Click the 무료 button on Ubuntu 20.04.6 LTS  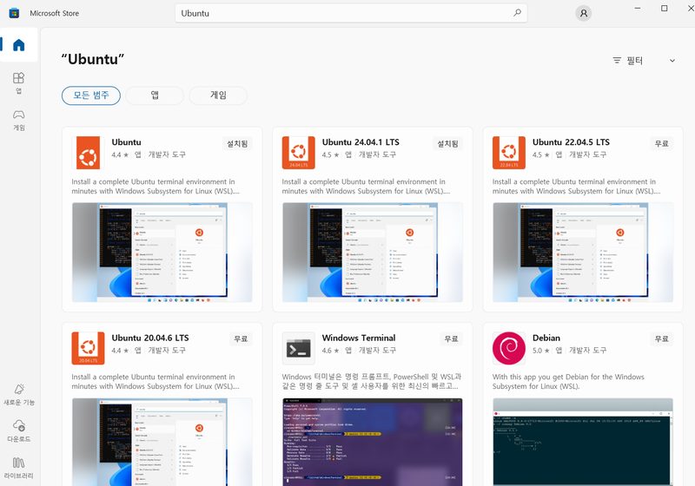point(241,338)
